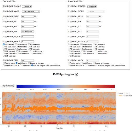Viewport: 134px width, 131px height.
Task: Open the INS_HNTCH_MODE ESC Telemetry dropdown
Action: pyautogui.click(x=31, y=12)
